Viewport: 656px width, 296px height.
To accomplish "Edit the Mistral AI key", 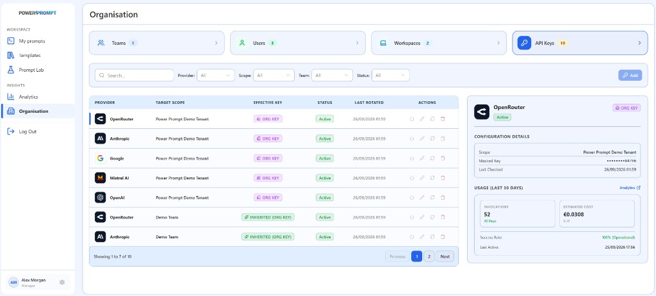I will coord(422,178).
